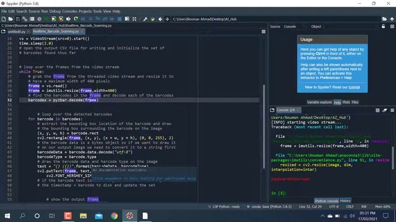Run selection or current line icon
Viewport: 396px width, 222px height.
[x=68, y=19]
